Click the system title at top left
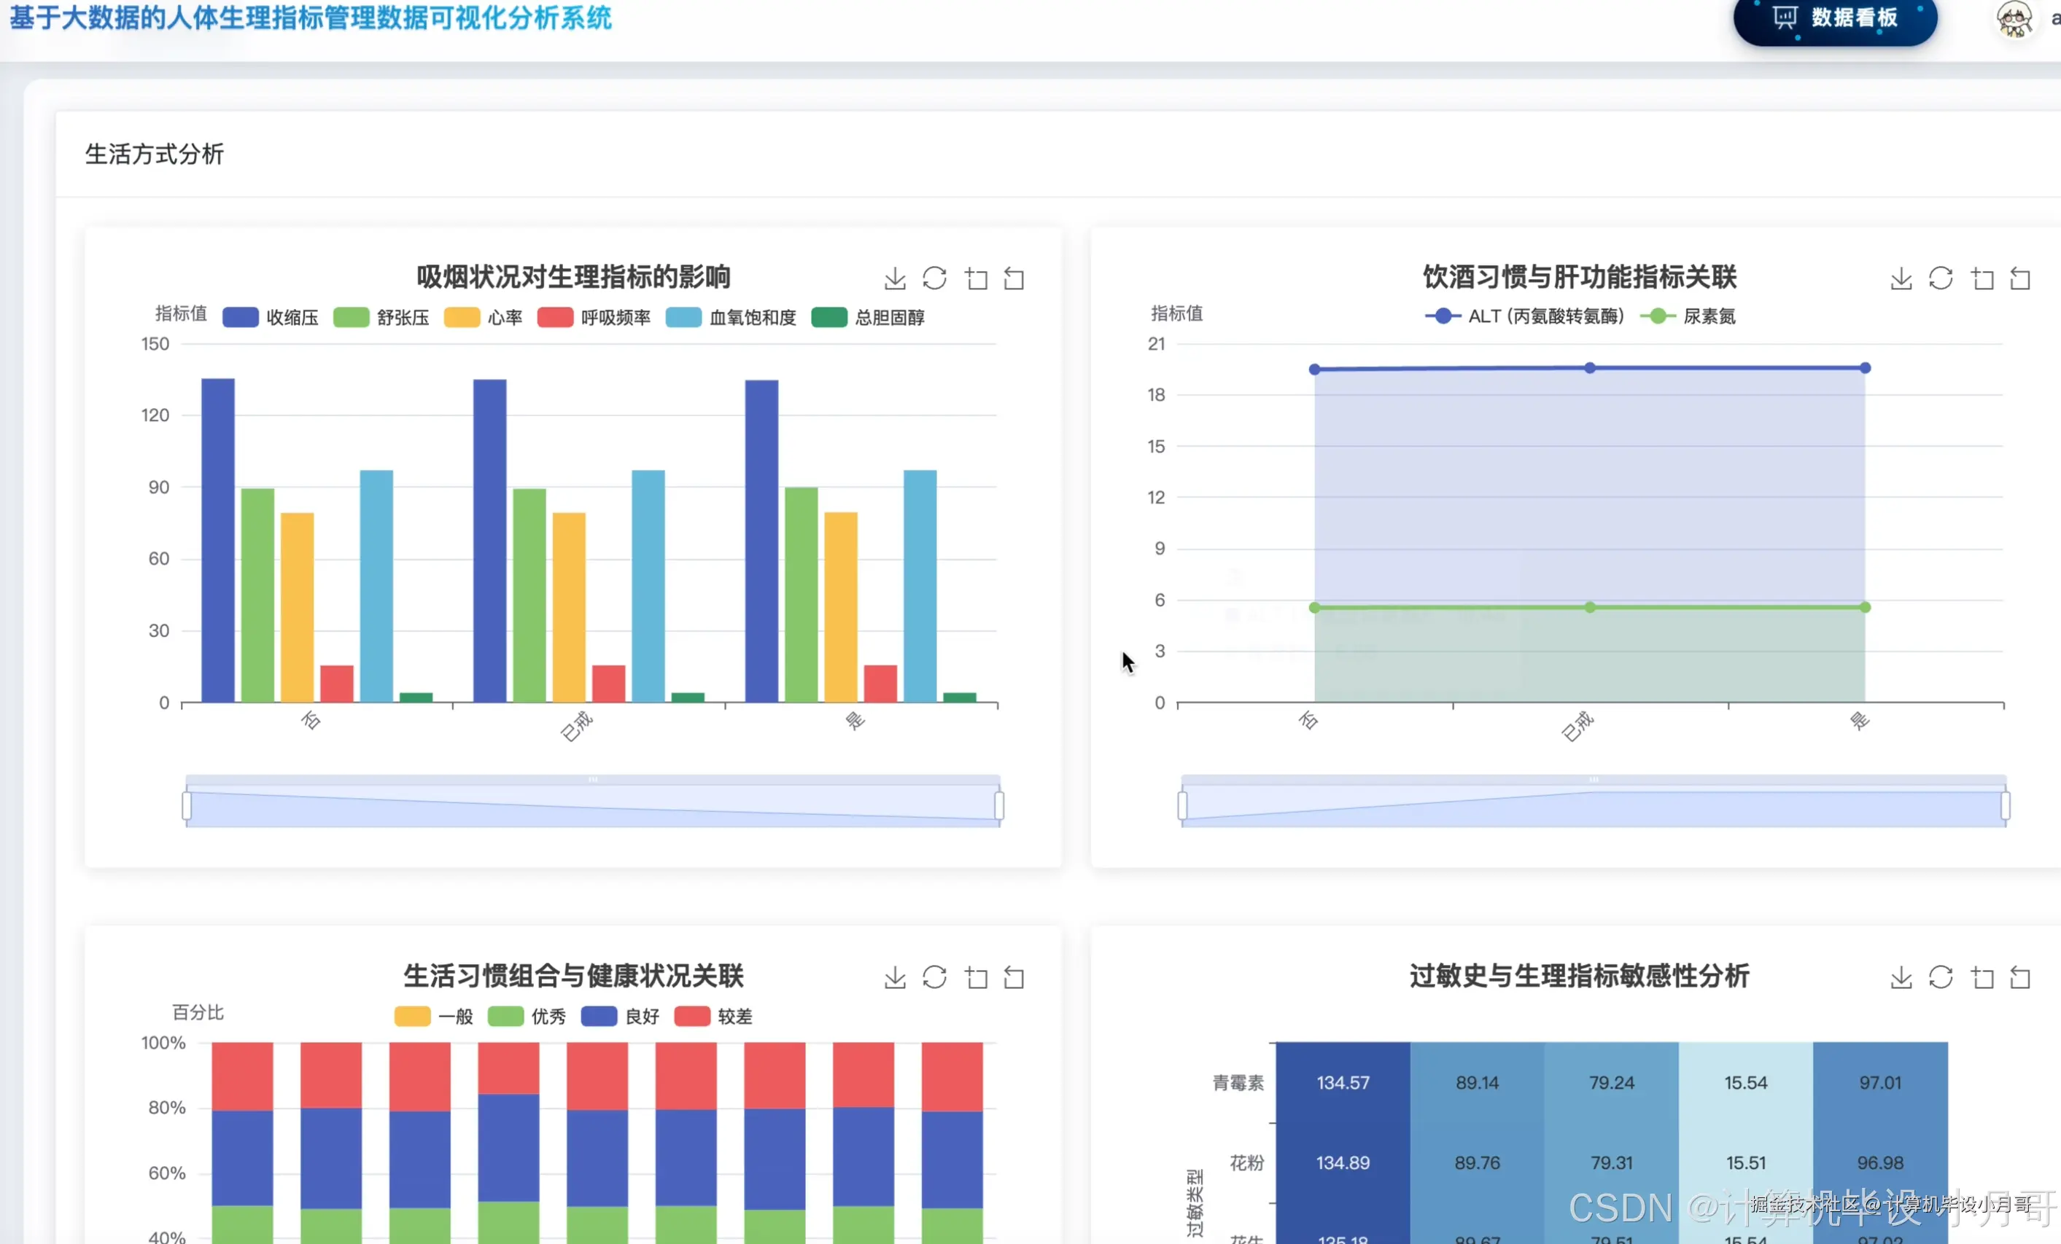Viewport: 2061px width, 1244px height. click(x=311, y=18)
